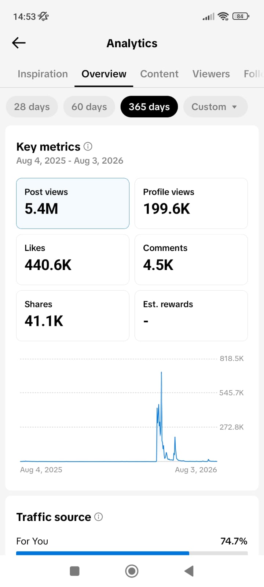Image resolution: width=264 pixels, height=587 pixels.
Task: Open the Viewers tab
Action: click(211, 74)
